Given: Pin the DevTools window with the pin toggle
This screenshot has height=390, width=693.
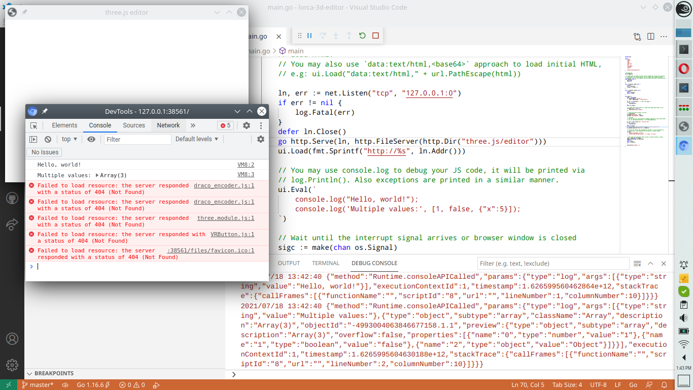Looking at the screenshot, I should tap(45, 111).
